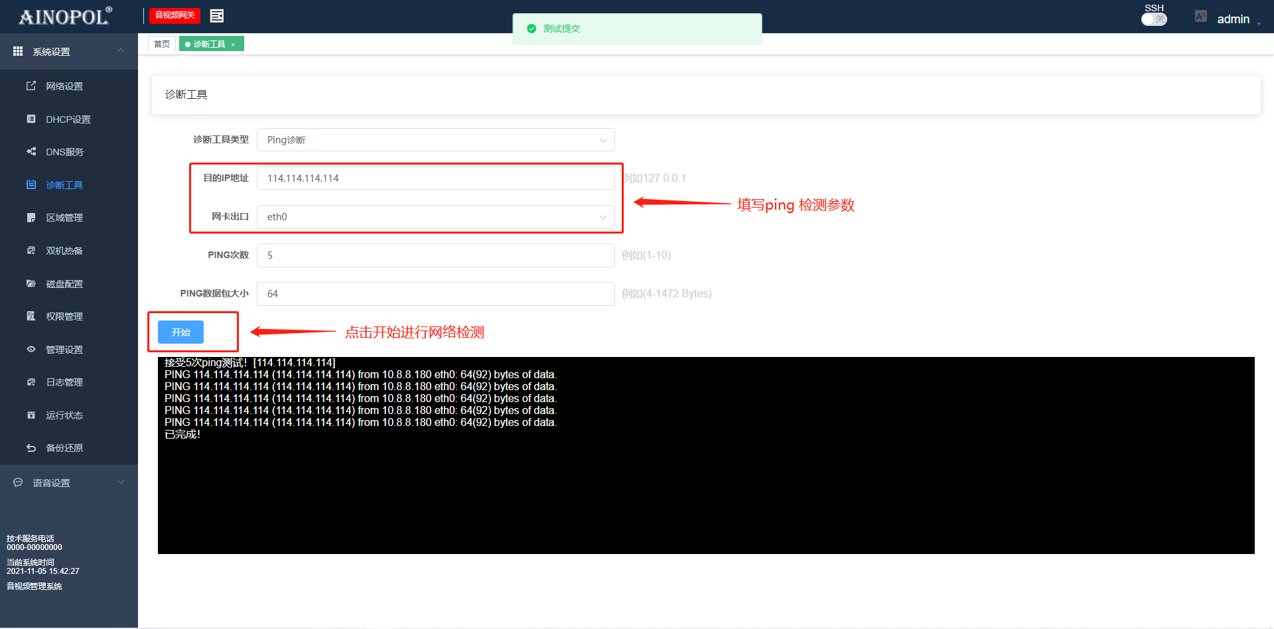The image size is (1274, 629).
Task: Click the sidebar collapse icon in header
Action: coord(216,16)
